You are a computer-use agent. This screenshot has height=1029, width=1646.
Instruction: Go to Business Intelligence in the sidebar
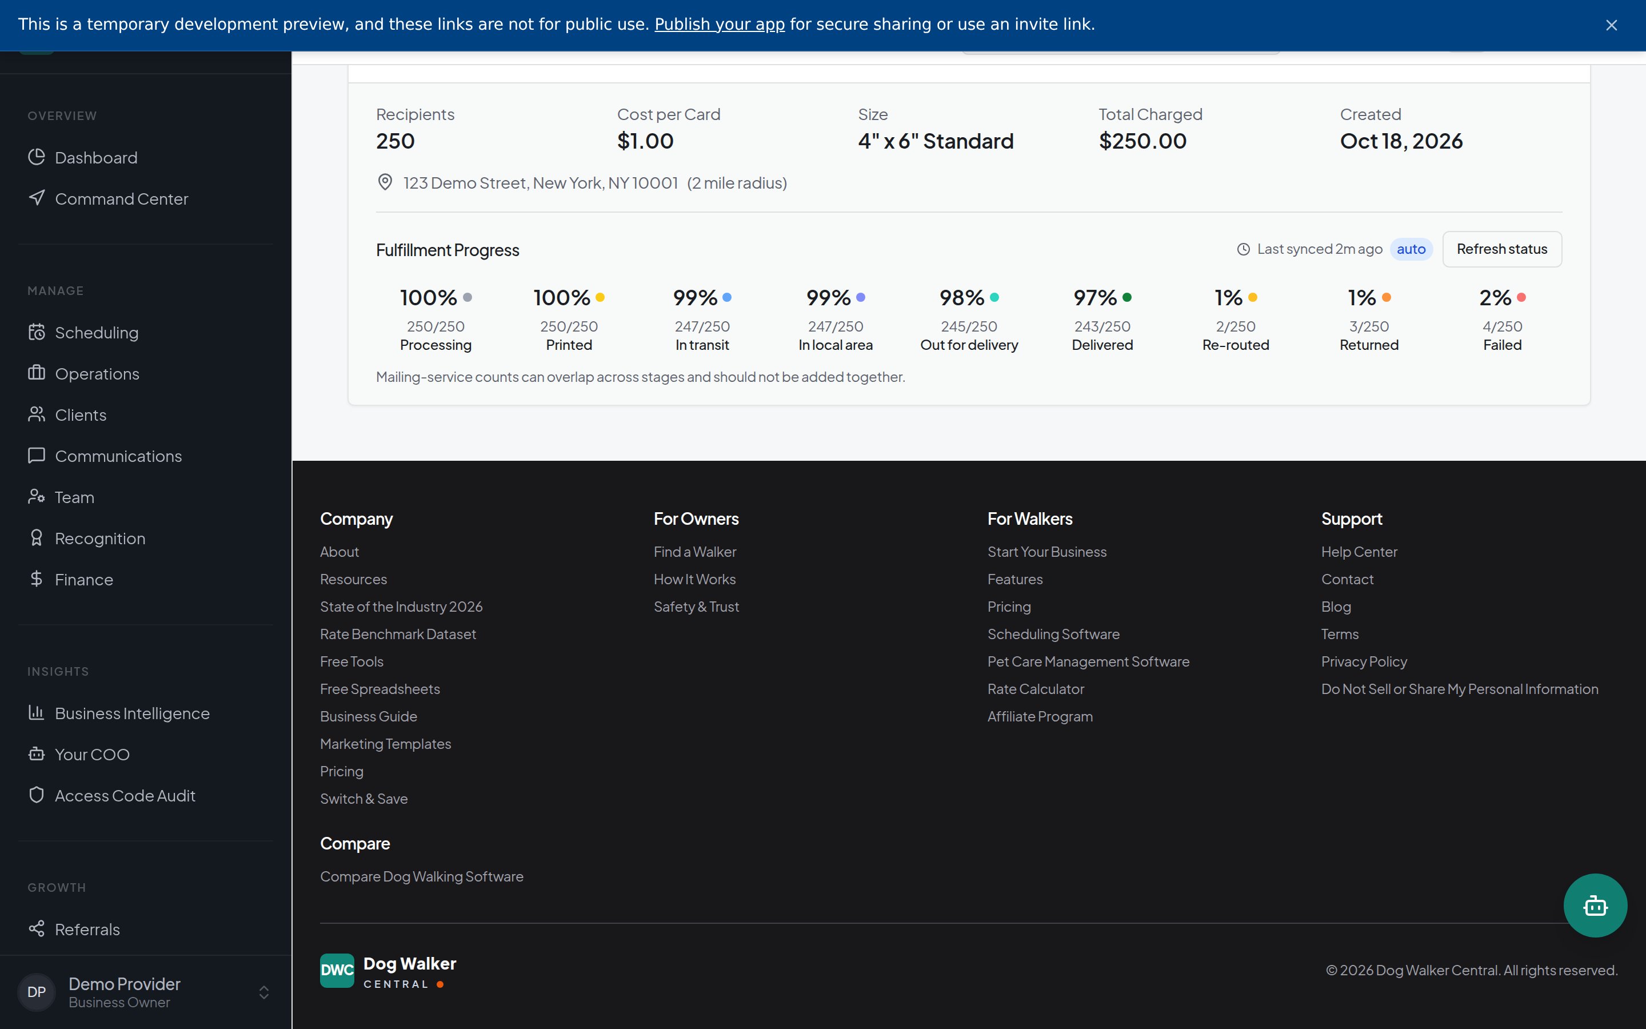(146, 713)
